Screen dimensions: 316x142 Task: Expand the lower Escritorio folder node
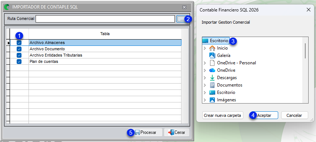point(205,92)
